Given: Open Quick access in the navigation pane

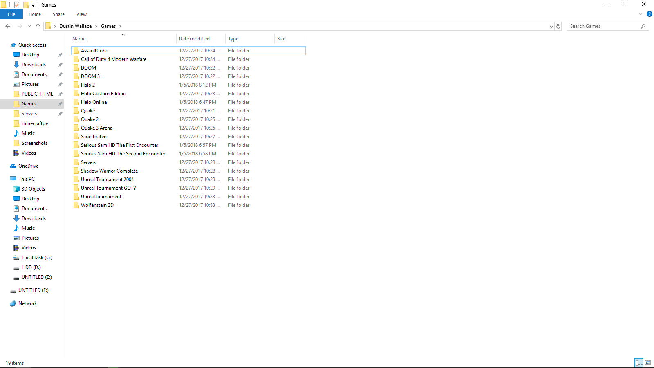Looking at the screenshot, I should (x=32, y=45).
